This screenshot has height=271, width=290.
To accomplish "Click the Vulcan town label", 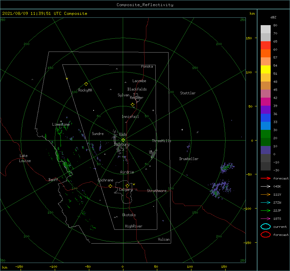I will coord(164,239).
